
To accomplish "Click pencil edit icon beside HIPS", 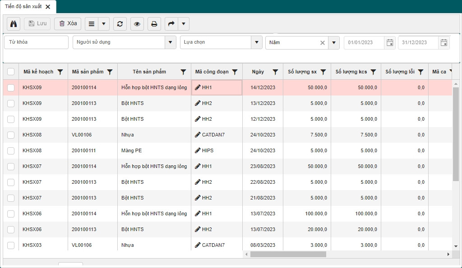I will coord(198,150).
